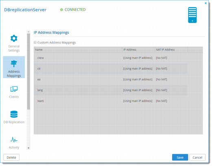Click the Save button
The image size is (212, 166).
click(180, 157)
